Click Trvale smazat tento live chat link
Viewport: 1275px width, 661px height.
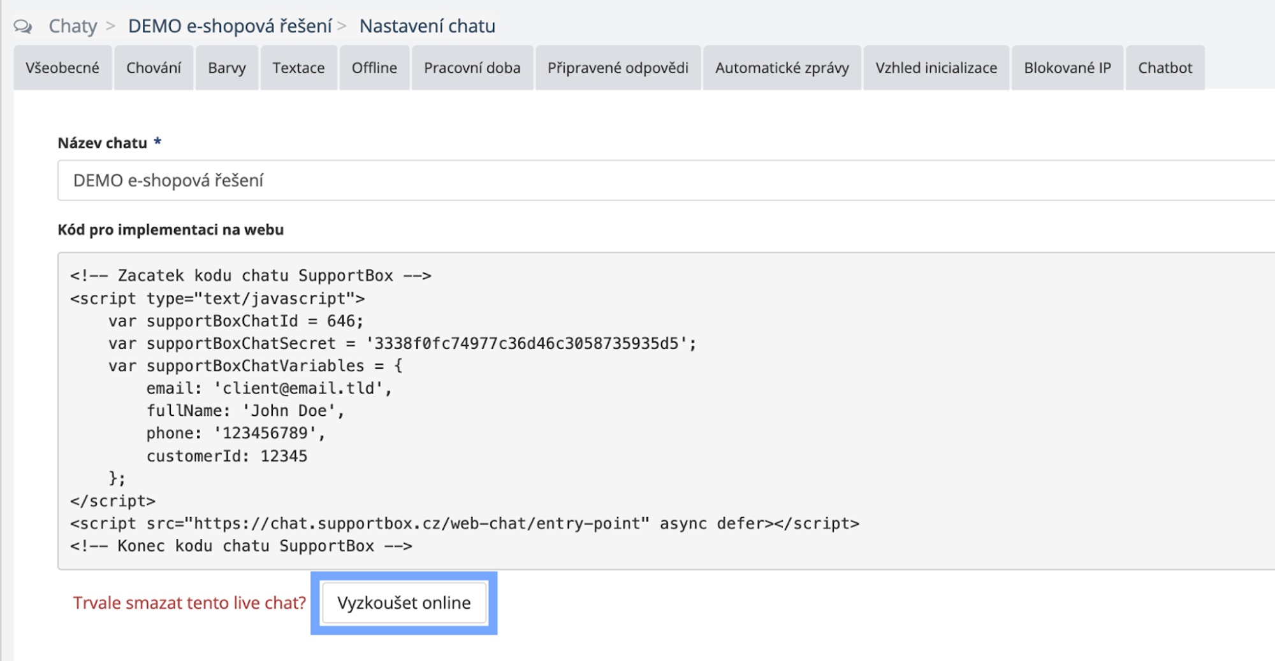coord(189,602)
